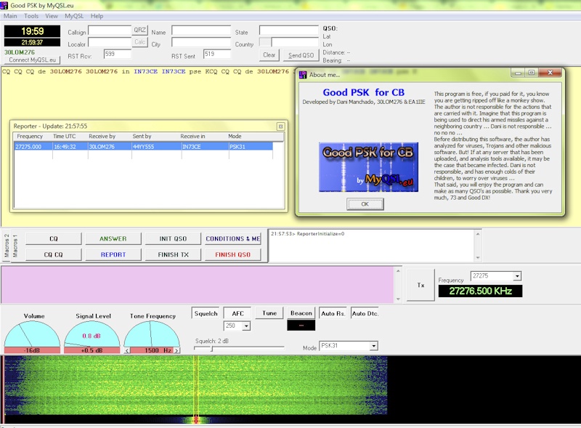Click the Sent by column header
The height and width of the screenshot is (428, 581).
[155, 137]
